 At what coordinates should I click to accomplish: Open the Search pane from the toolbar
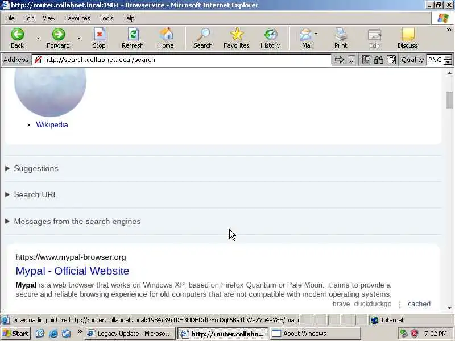coord(203,38)
